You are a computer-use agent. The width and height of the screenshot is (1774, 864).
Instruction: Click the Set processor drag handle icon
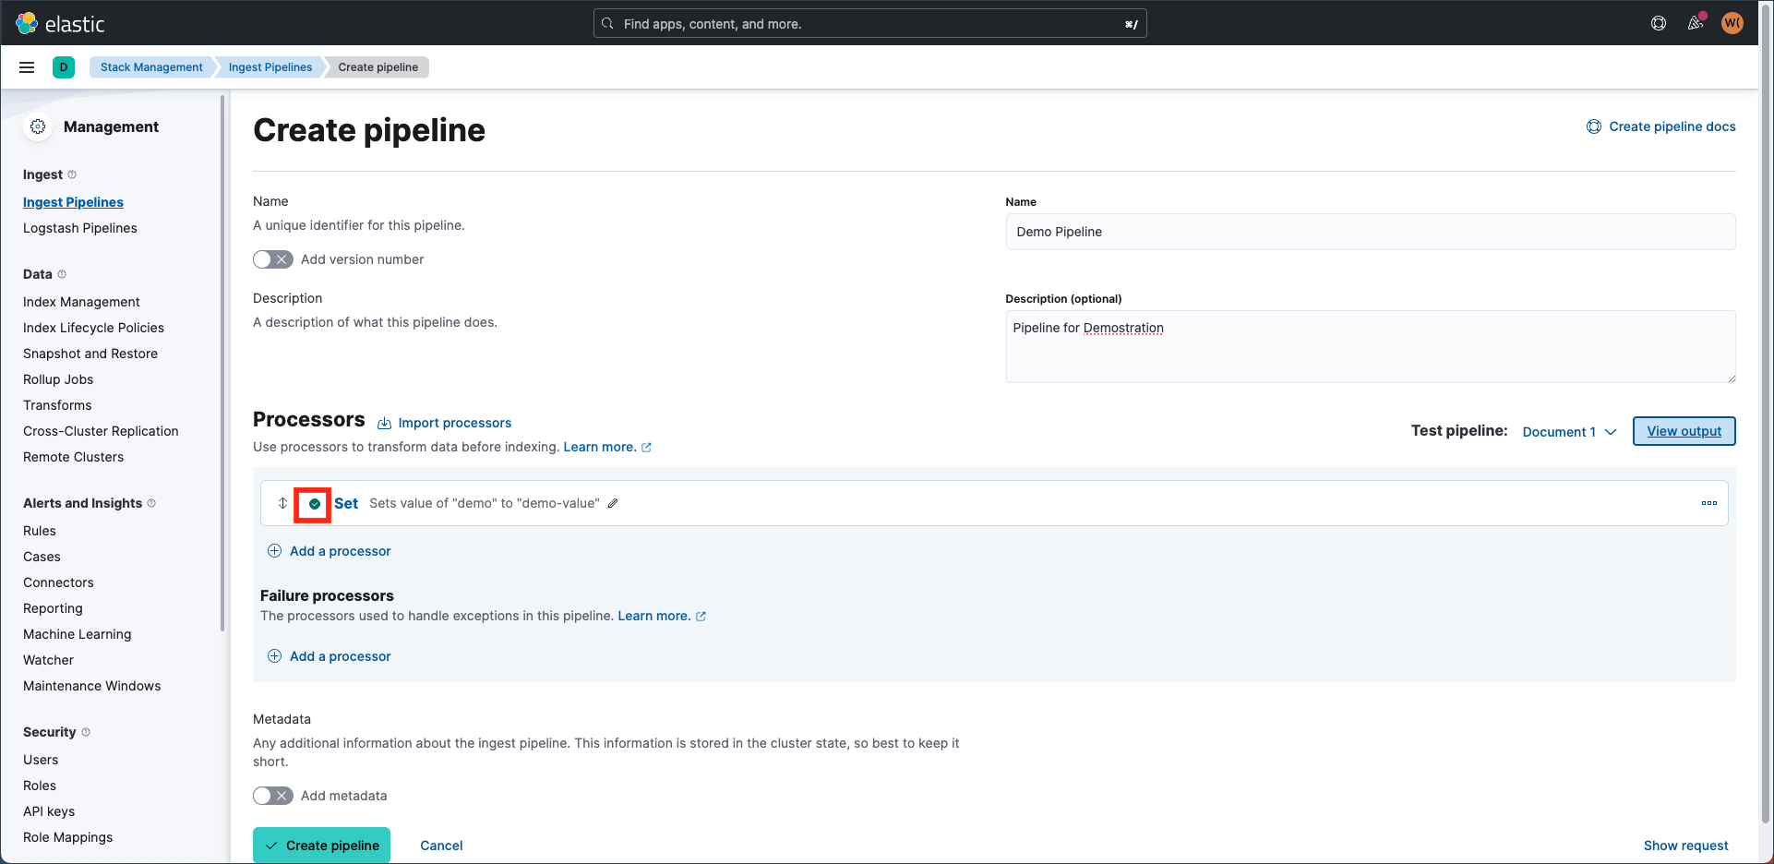click(282, 503)
